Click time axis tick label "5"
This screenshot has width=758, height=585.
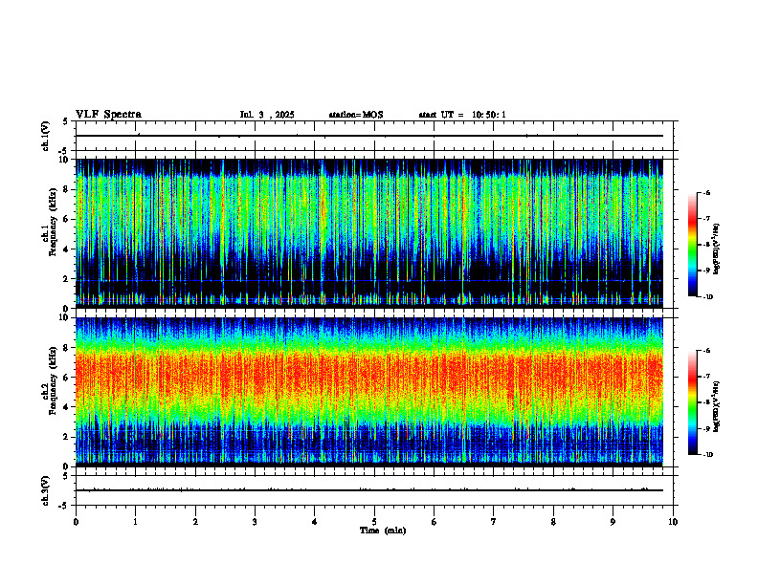tap(374, 522)
